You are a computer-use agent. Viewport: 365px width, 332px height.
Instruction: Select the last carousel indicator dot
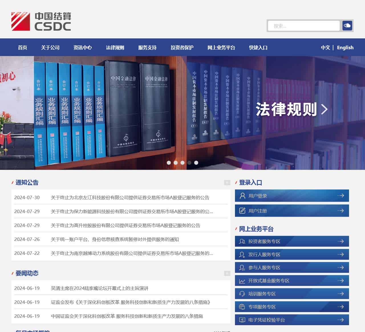tap(196, 163)
